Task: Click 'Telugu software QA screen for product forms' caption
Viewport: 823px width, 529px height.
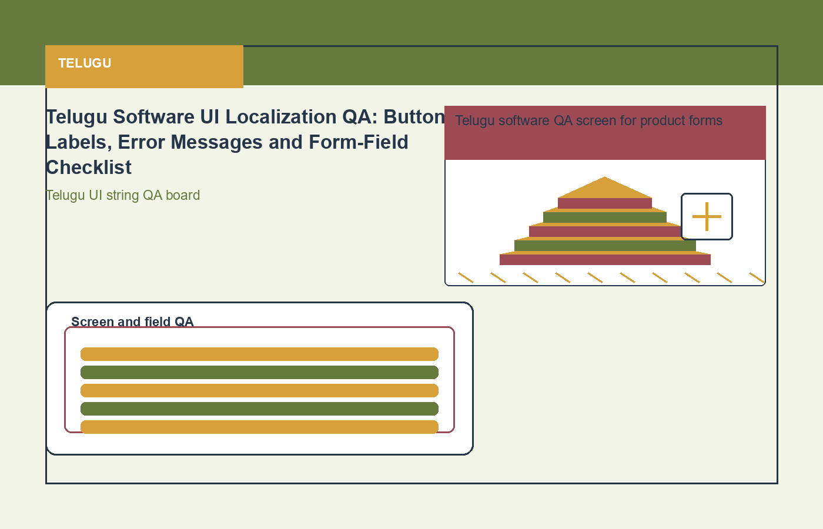Action: pyautogui.click(x=588, y=120)
